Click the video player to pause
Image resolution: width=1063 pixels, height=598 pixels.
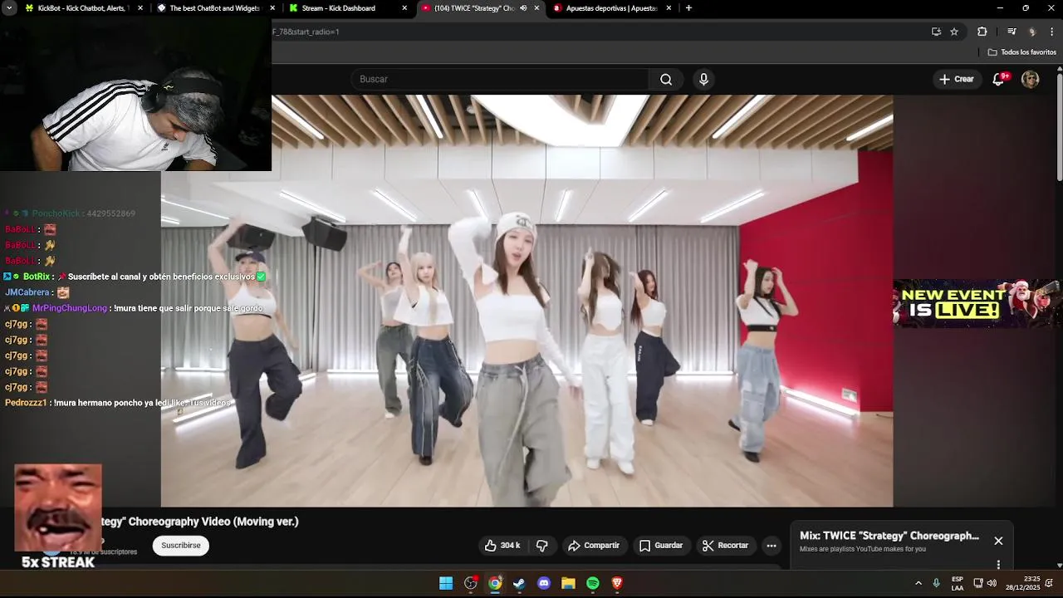pos(527,301)
